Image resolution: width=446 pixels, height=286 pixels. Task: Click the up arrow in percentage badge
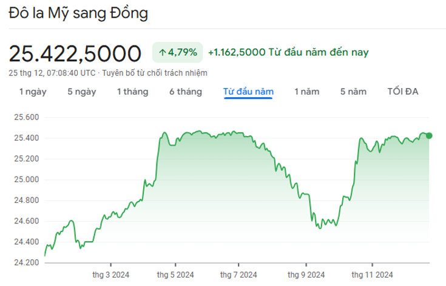pos(163,53)
